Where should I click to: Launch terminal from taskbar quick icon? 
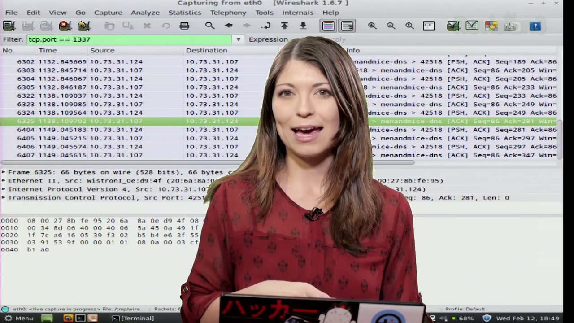tap(80, 318)
